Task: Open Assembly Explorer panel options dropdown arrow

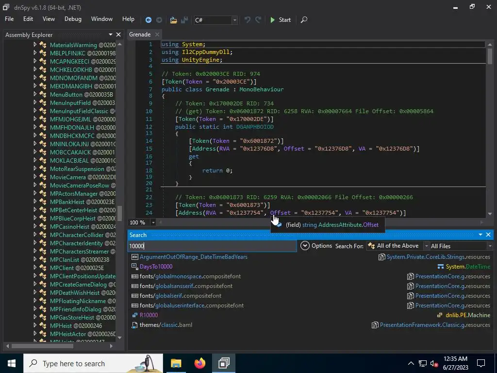Action: coord(111,34)
